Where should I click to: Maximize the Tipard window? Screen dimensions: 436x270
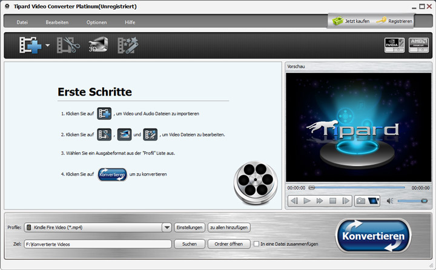(x=422, y=7)
